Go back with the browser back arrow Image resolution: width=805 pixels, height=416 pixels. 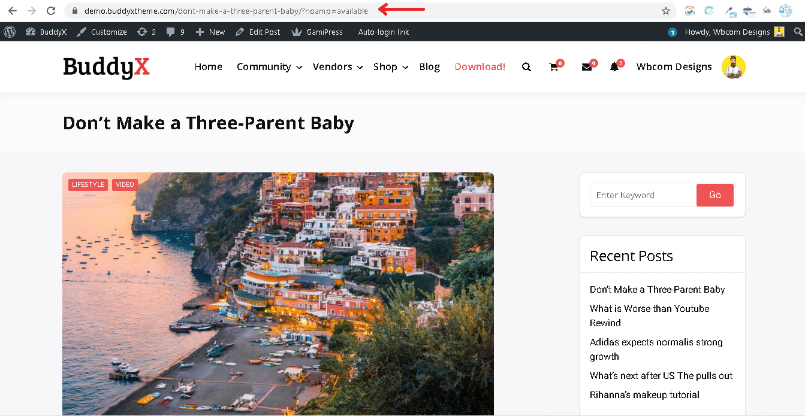pyautogui.click(x=13, y=11)
